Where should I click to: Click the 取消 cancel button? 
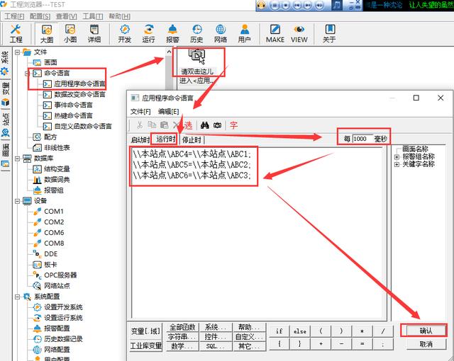(426, 344)
